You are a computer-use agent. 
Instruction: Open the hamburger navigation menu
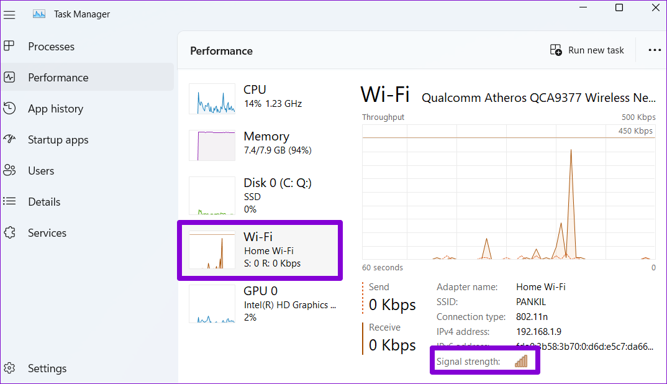point(9,14)
